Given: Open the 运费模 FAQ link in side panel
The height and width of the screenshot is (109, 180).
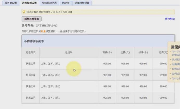Looking at the screenshot, I should coord(176,64).
